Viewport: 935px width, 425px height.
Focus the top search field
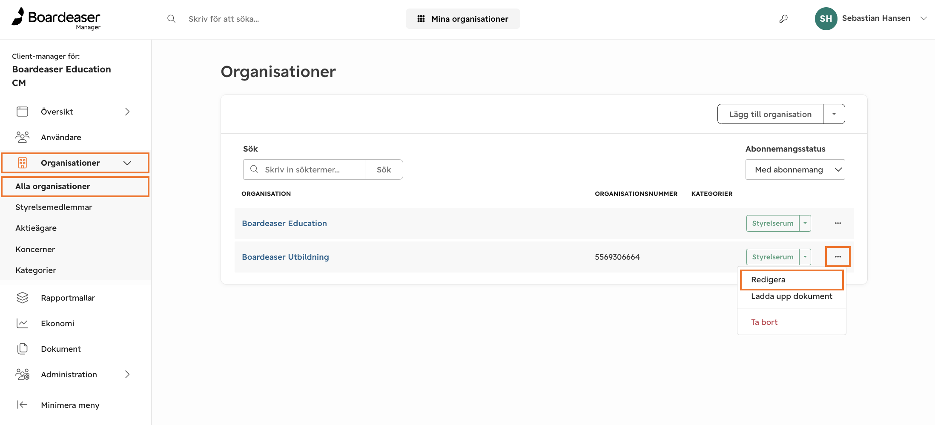[224, 19]
